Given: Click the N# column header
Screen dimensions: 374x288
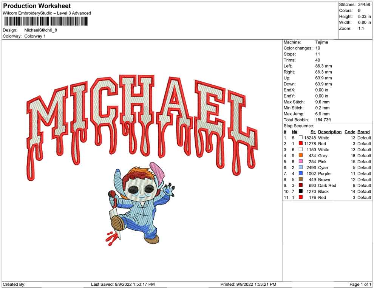Looking at the screenshot, I should pos(295,132).
